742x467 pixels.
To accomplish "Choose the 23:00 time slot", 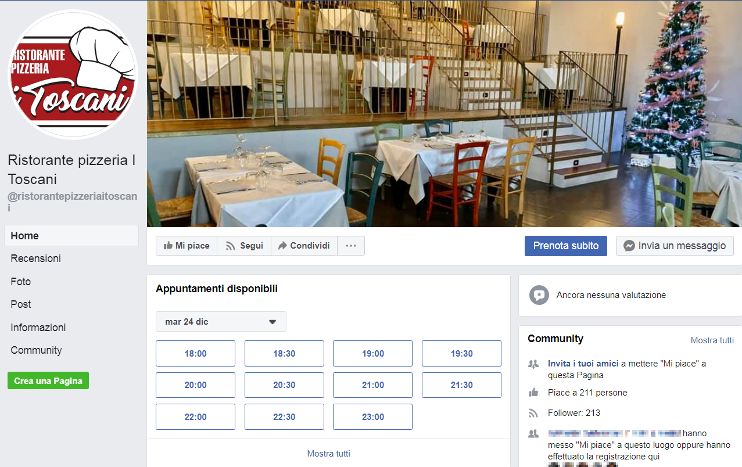I will tap(372, 416).
